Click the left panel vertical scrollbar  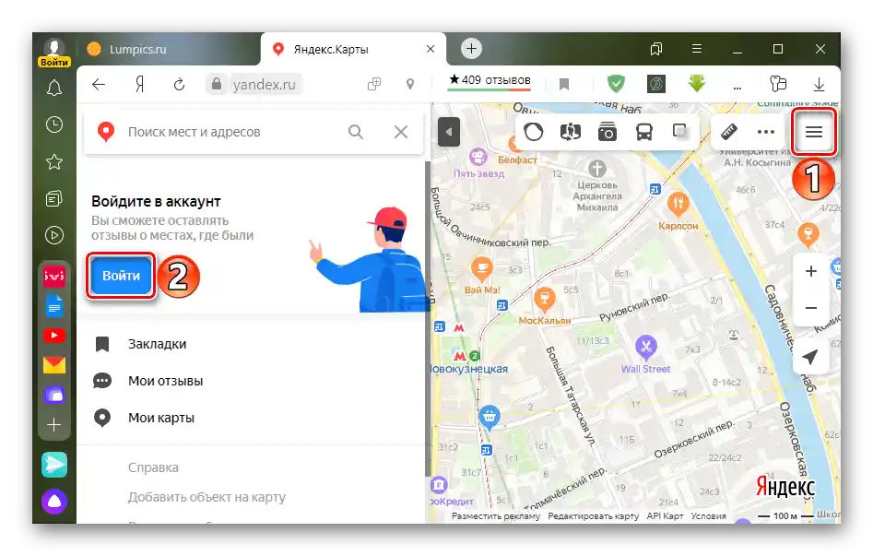[x=428, y=317]
